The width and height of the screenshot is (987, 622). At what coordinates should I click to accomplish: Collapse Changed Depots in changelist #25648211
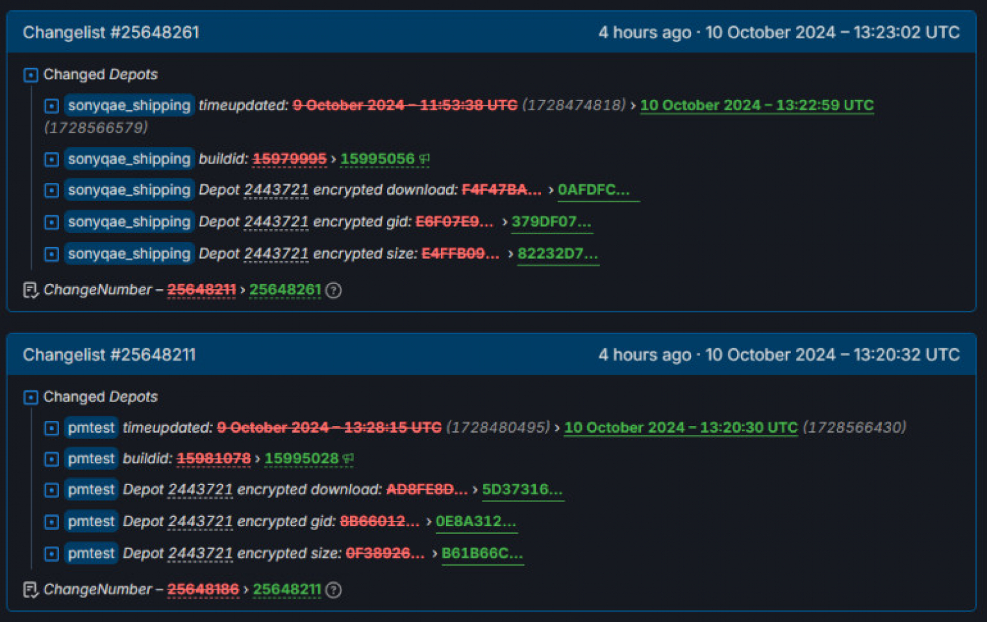tap(31, 398)
